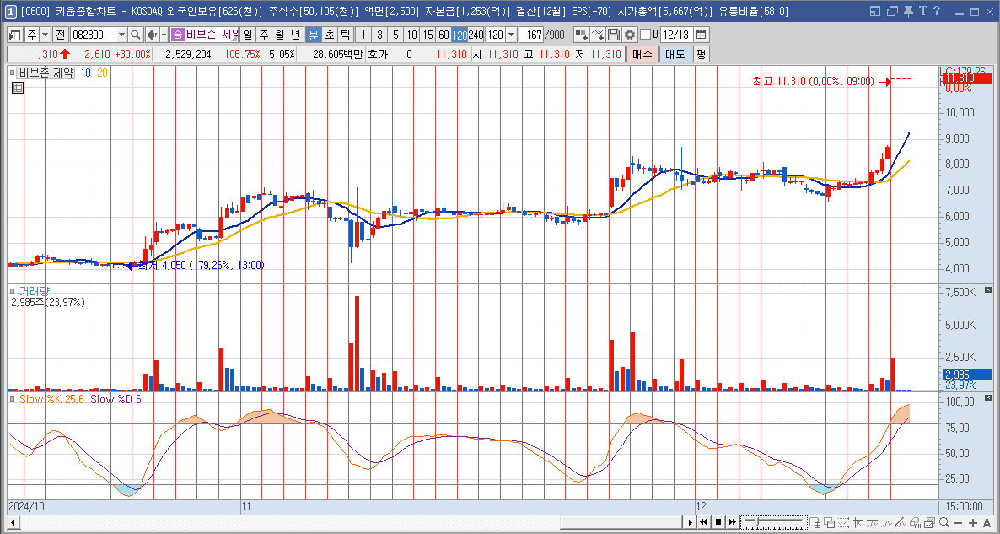Select 일 (daily) chart period
The height and width of the screenshot is (534, 1000).
(247, 35)
